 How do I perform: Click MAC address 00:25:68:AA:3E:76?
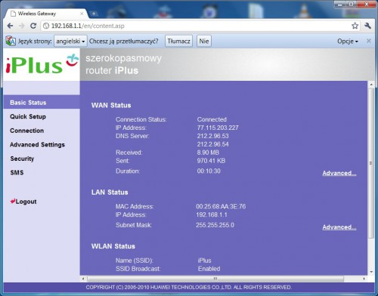click(x=221, y=207)
